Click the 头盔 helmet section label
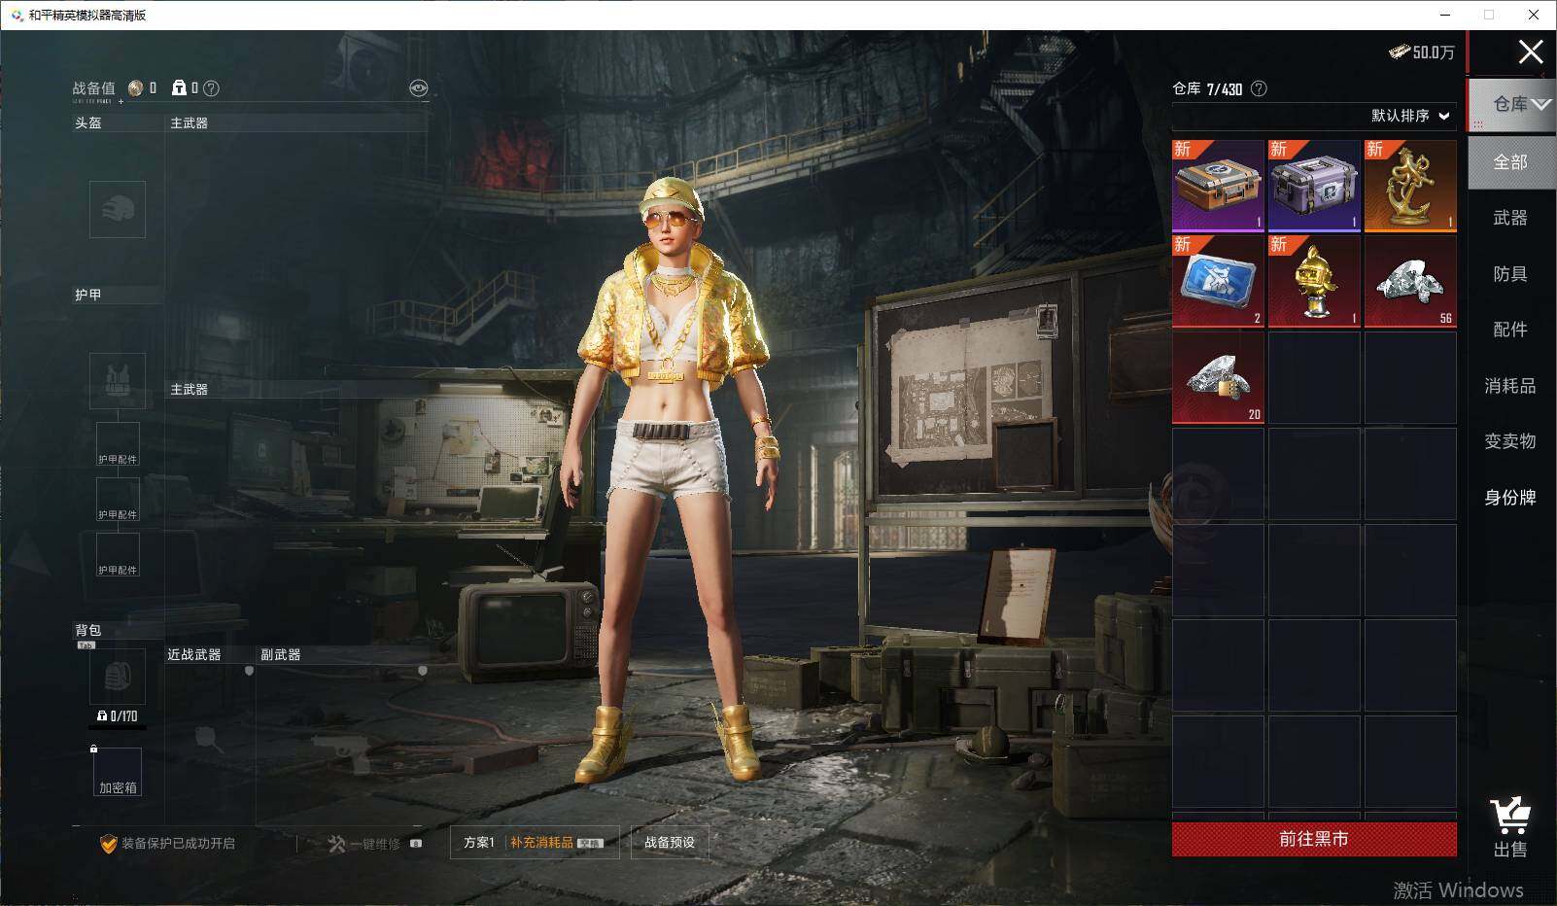The width and height of the screenshot is (1557, 906). [x=88, y=123]
